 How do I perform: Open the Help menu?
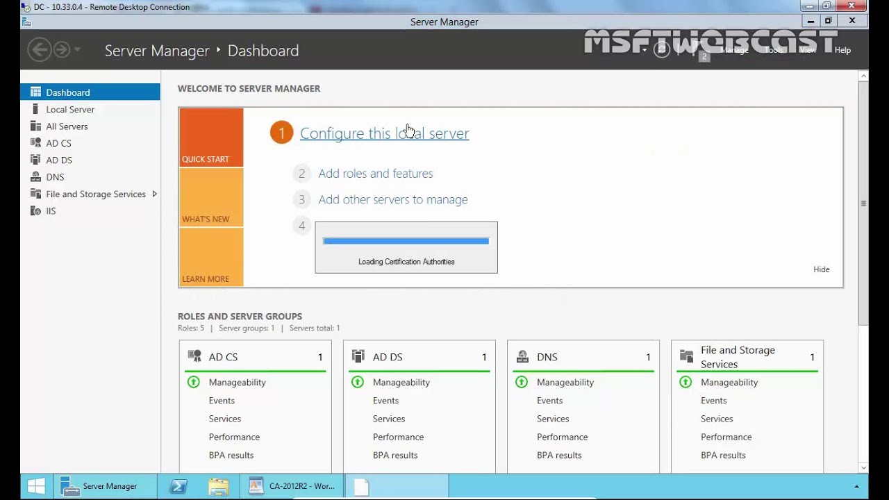[842, 50]
